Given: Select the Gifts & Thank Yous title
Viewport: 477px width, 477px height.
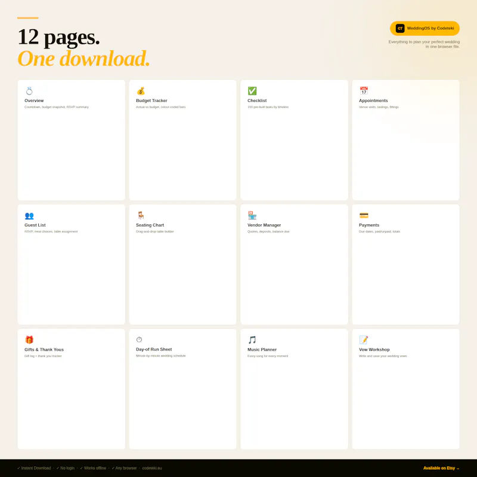Looking at the screenshot, I should pos(44,349).
